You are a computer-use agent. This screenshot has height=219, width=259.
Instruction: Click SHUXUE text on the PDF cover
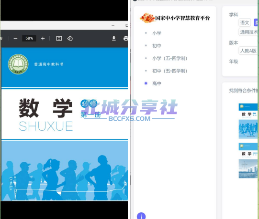pos(46,126)
